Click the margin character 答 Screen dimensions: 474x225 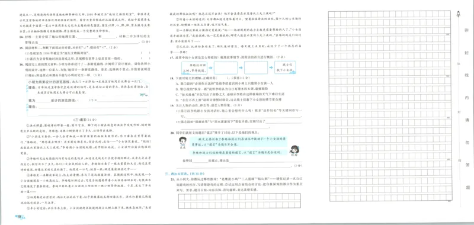tap(468, 164)
